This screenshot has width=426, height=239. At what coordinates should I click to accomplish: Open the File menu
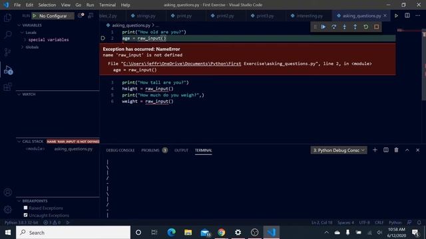[x=17, y=5]
